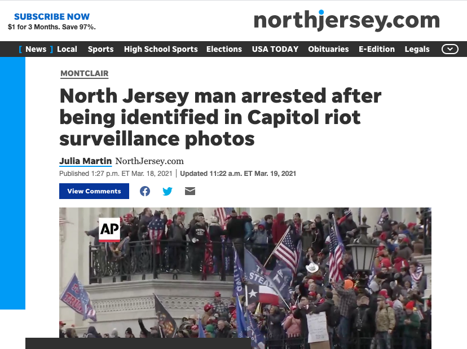Open the Elections section
The image size is (467, 349).
tap(224, 49)
